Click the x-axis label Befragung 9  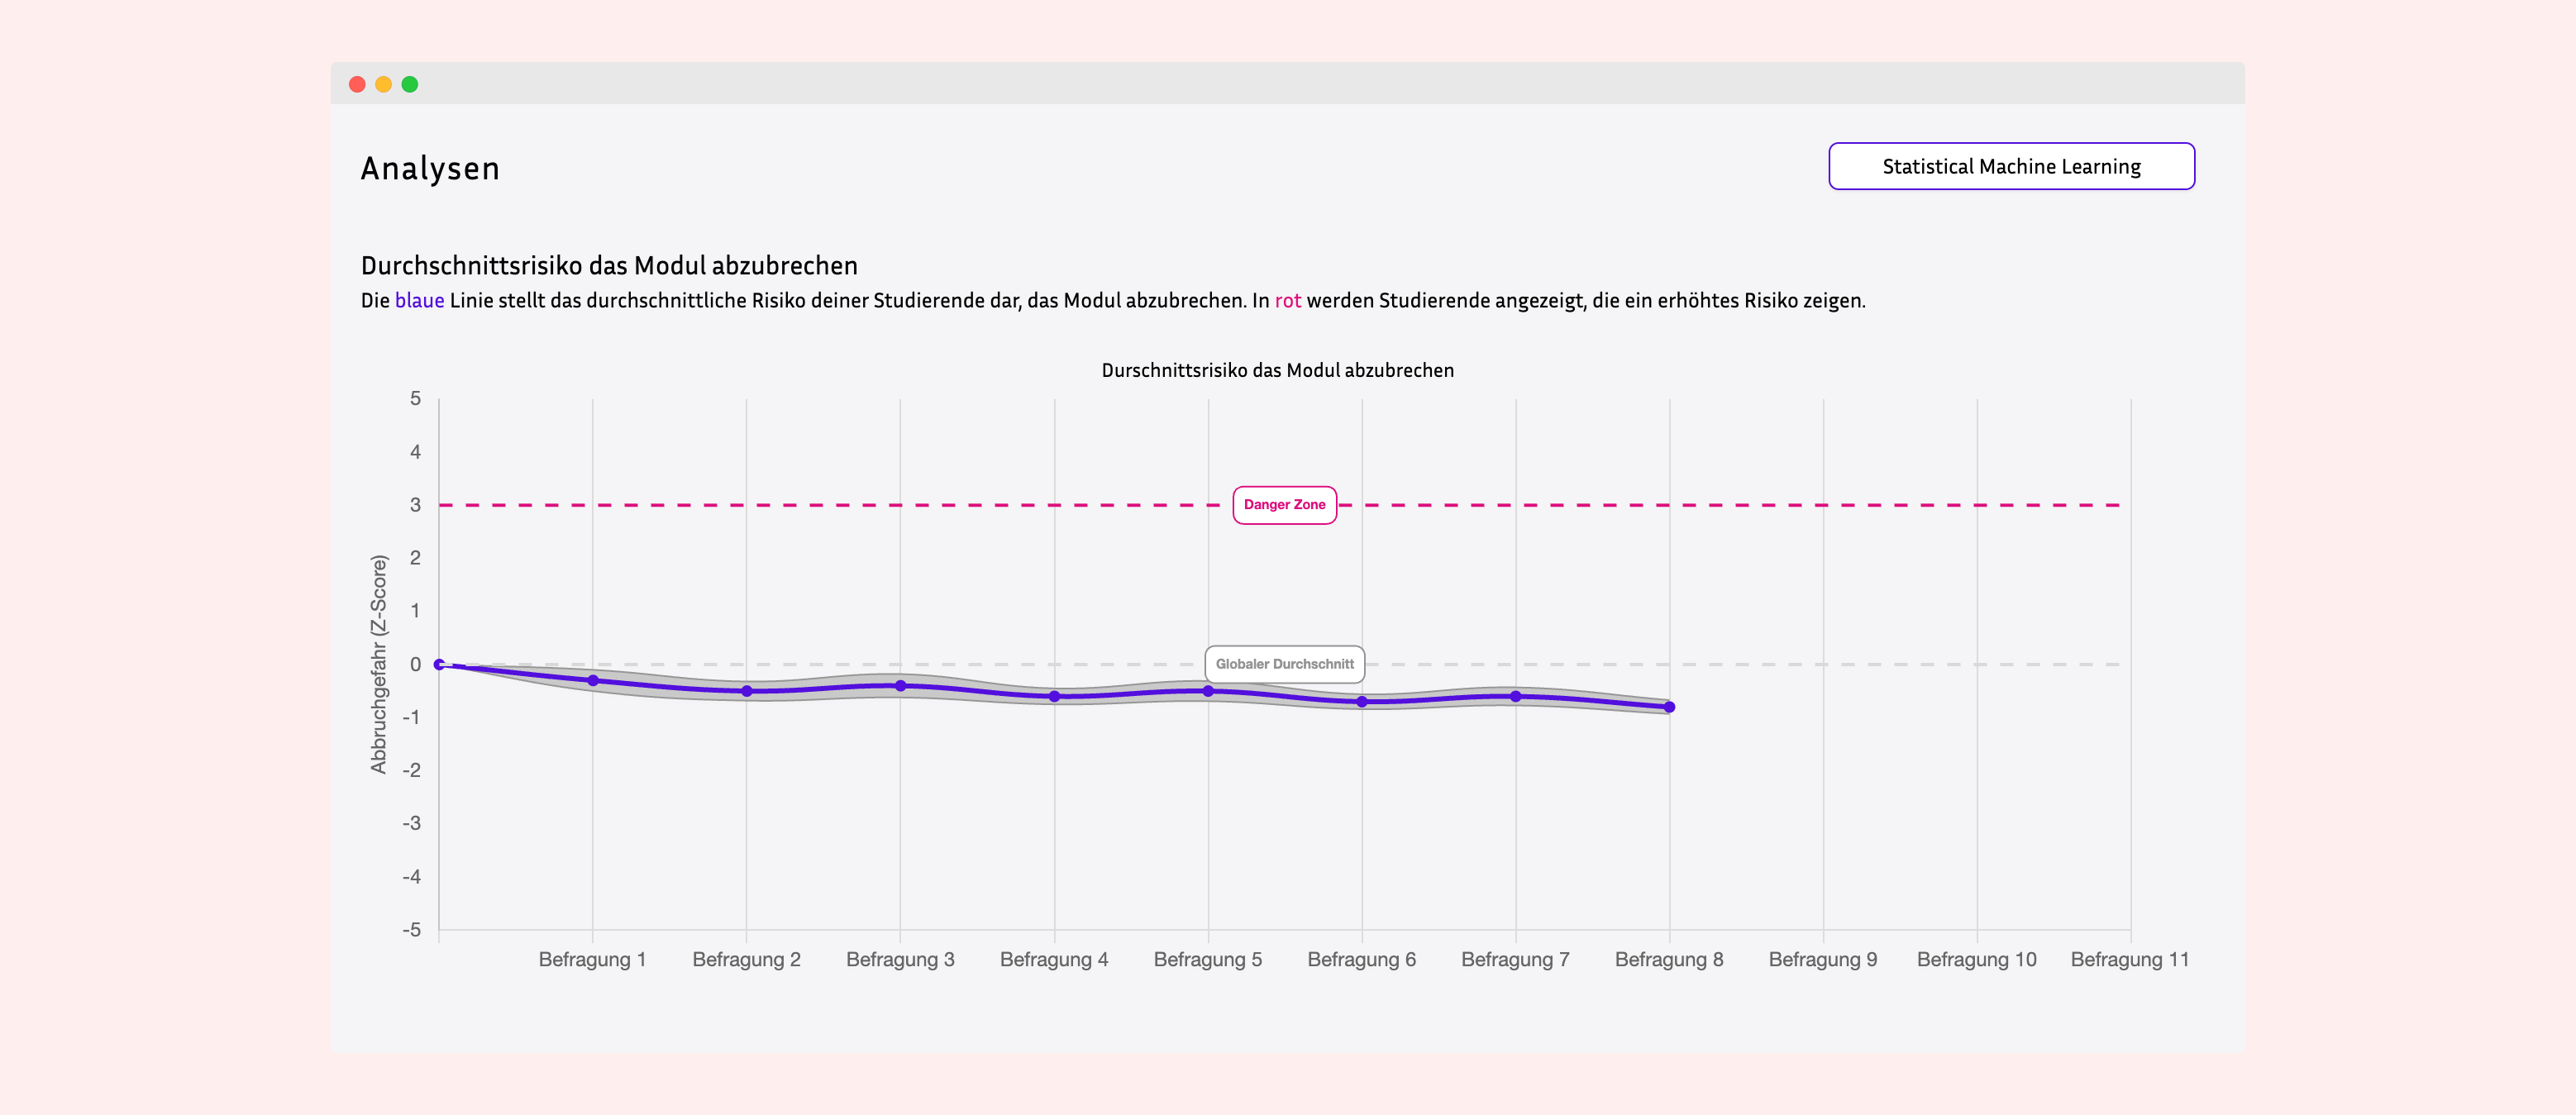tap(1823, 958)
